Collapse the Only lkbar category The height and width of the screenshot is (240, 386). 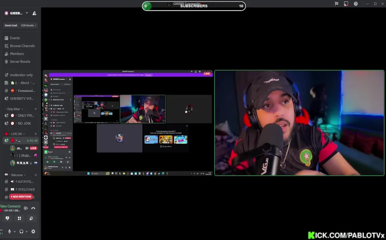15,109
